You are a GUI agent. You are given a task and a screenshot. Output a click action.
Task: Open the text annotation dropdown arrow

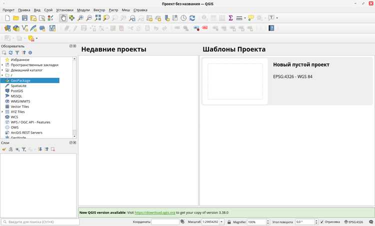click(277, 18)
